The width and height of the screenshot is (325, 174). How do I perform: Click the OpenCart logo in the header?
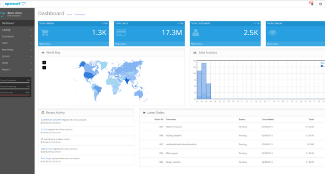[15, 4]
